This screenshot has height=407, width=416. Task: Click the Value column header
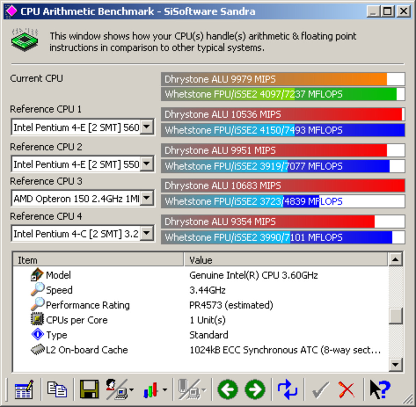click(x=286, y=260)
